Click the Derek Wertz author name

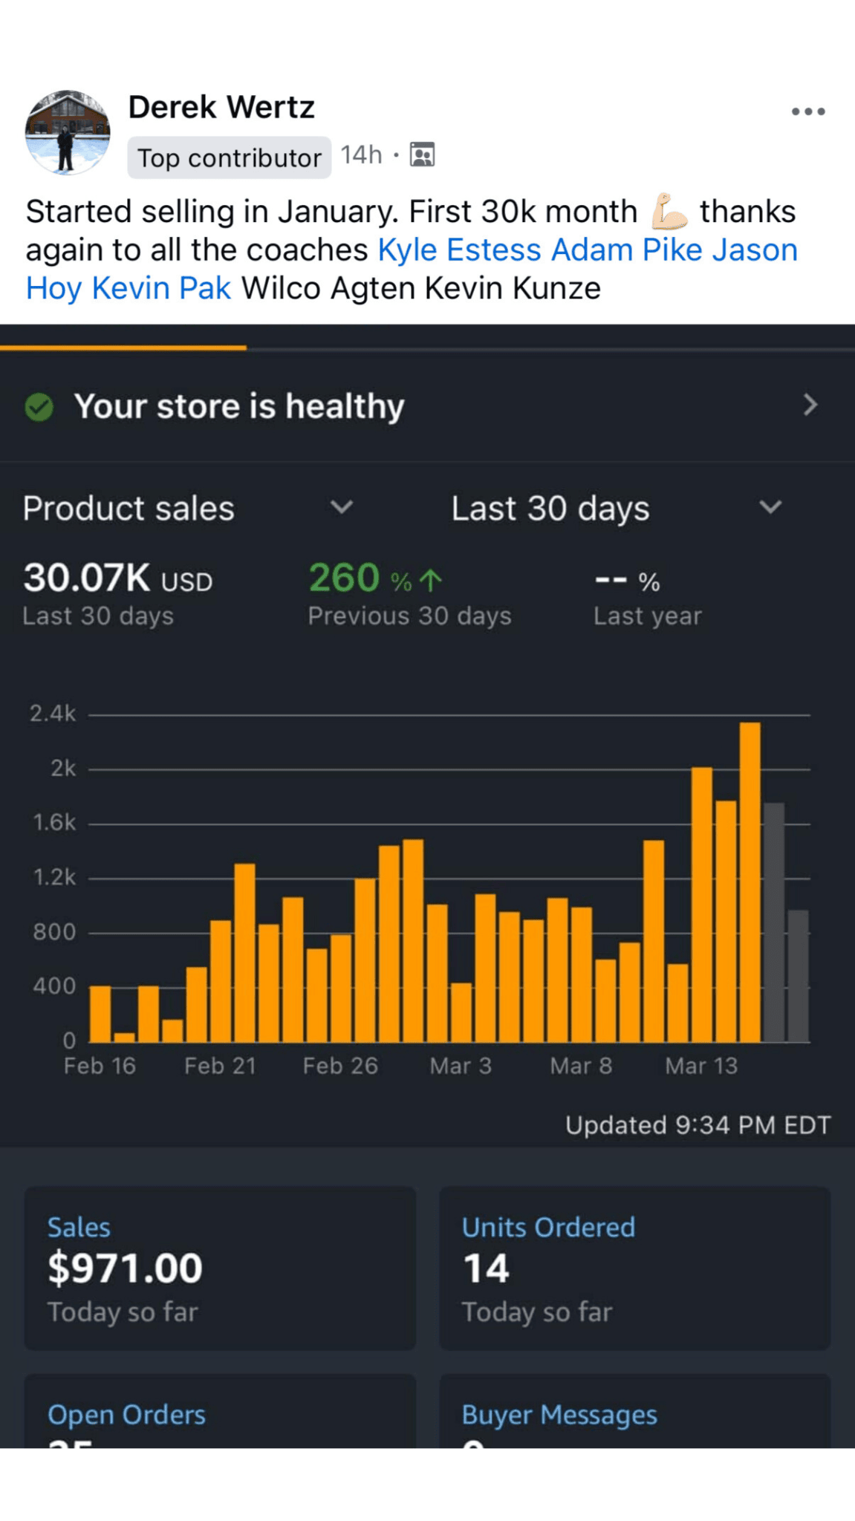221,108
